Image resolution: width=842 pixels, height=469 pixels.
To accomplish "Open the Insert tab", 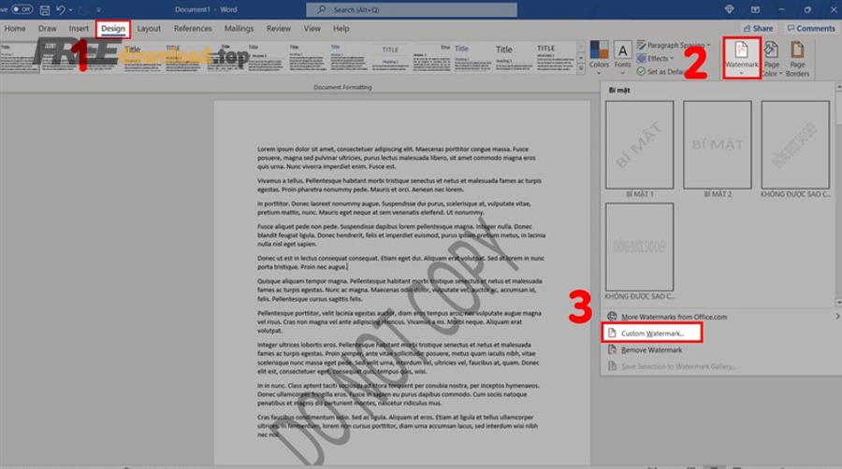I will (79, 28).
